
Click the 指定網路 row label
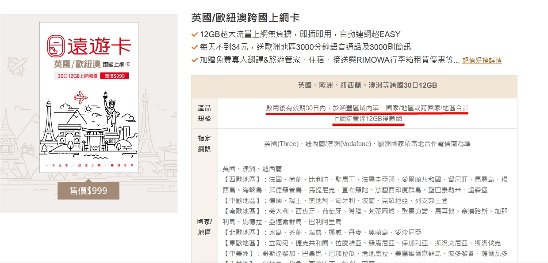pyautogui.click(x=204, y=144)
